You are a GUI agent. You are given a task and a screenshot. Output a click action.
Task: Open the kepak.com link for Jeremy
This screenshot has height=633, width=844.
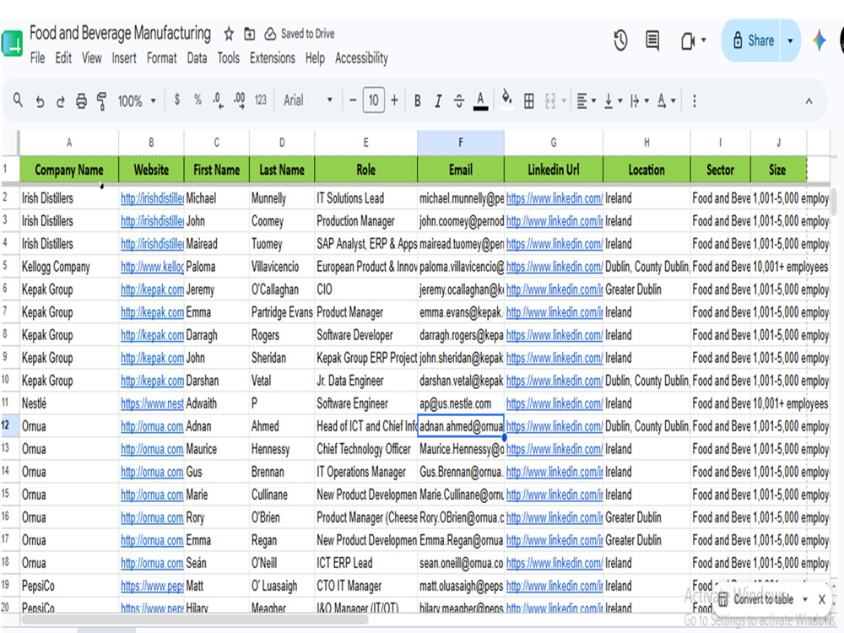[x=152, y=289]
